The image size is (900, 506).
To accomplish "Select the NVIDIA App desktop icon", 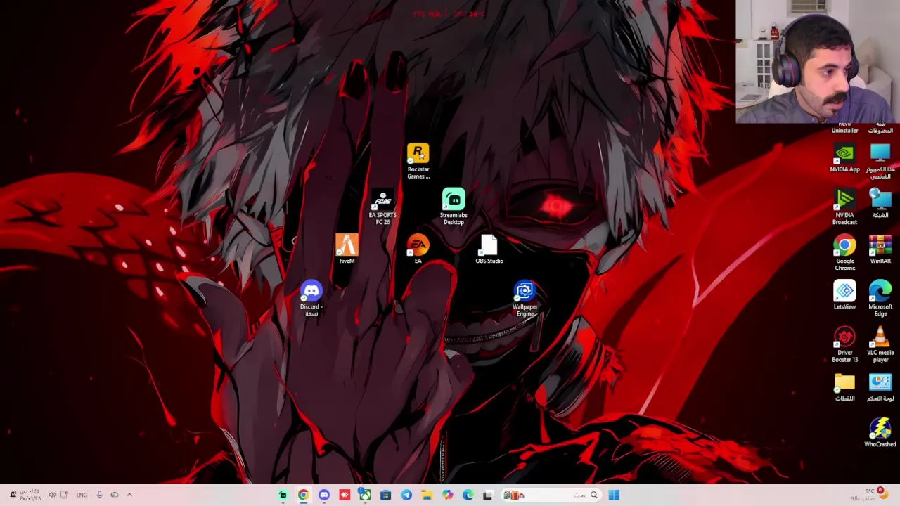I will pos(844,158).
